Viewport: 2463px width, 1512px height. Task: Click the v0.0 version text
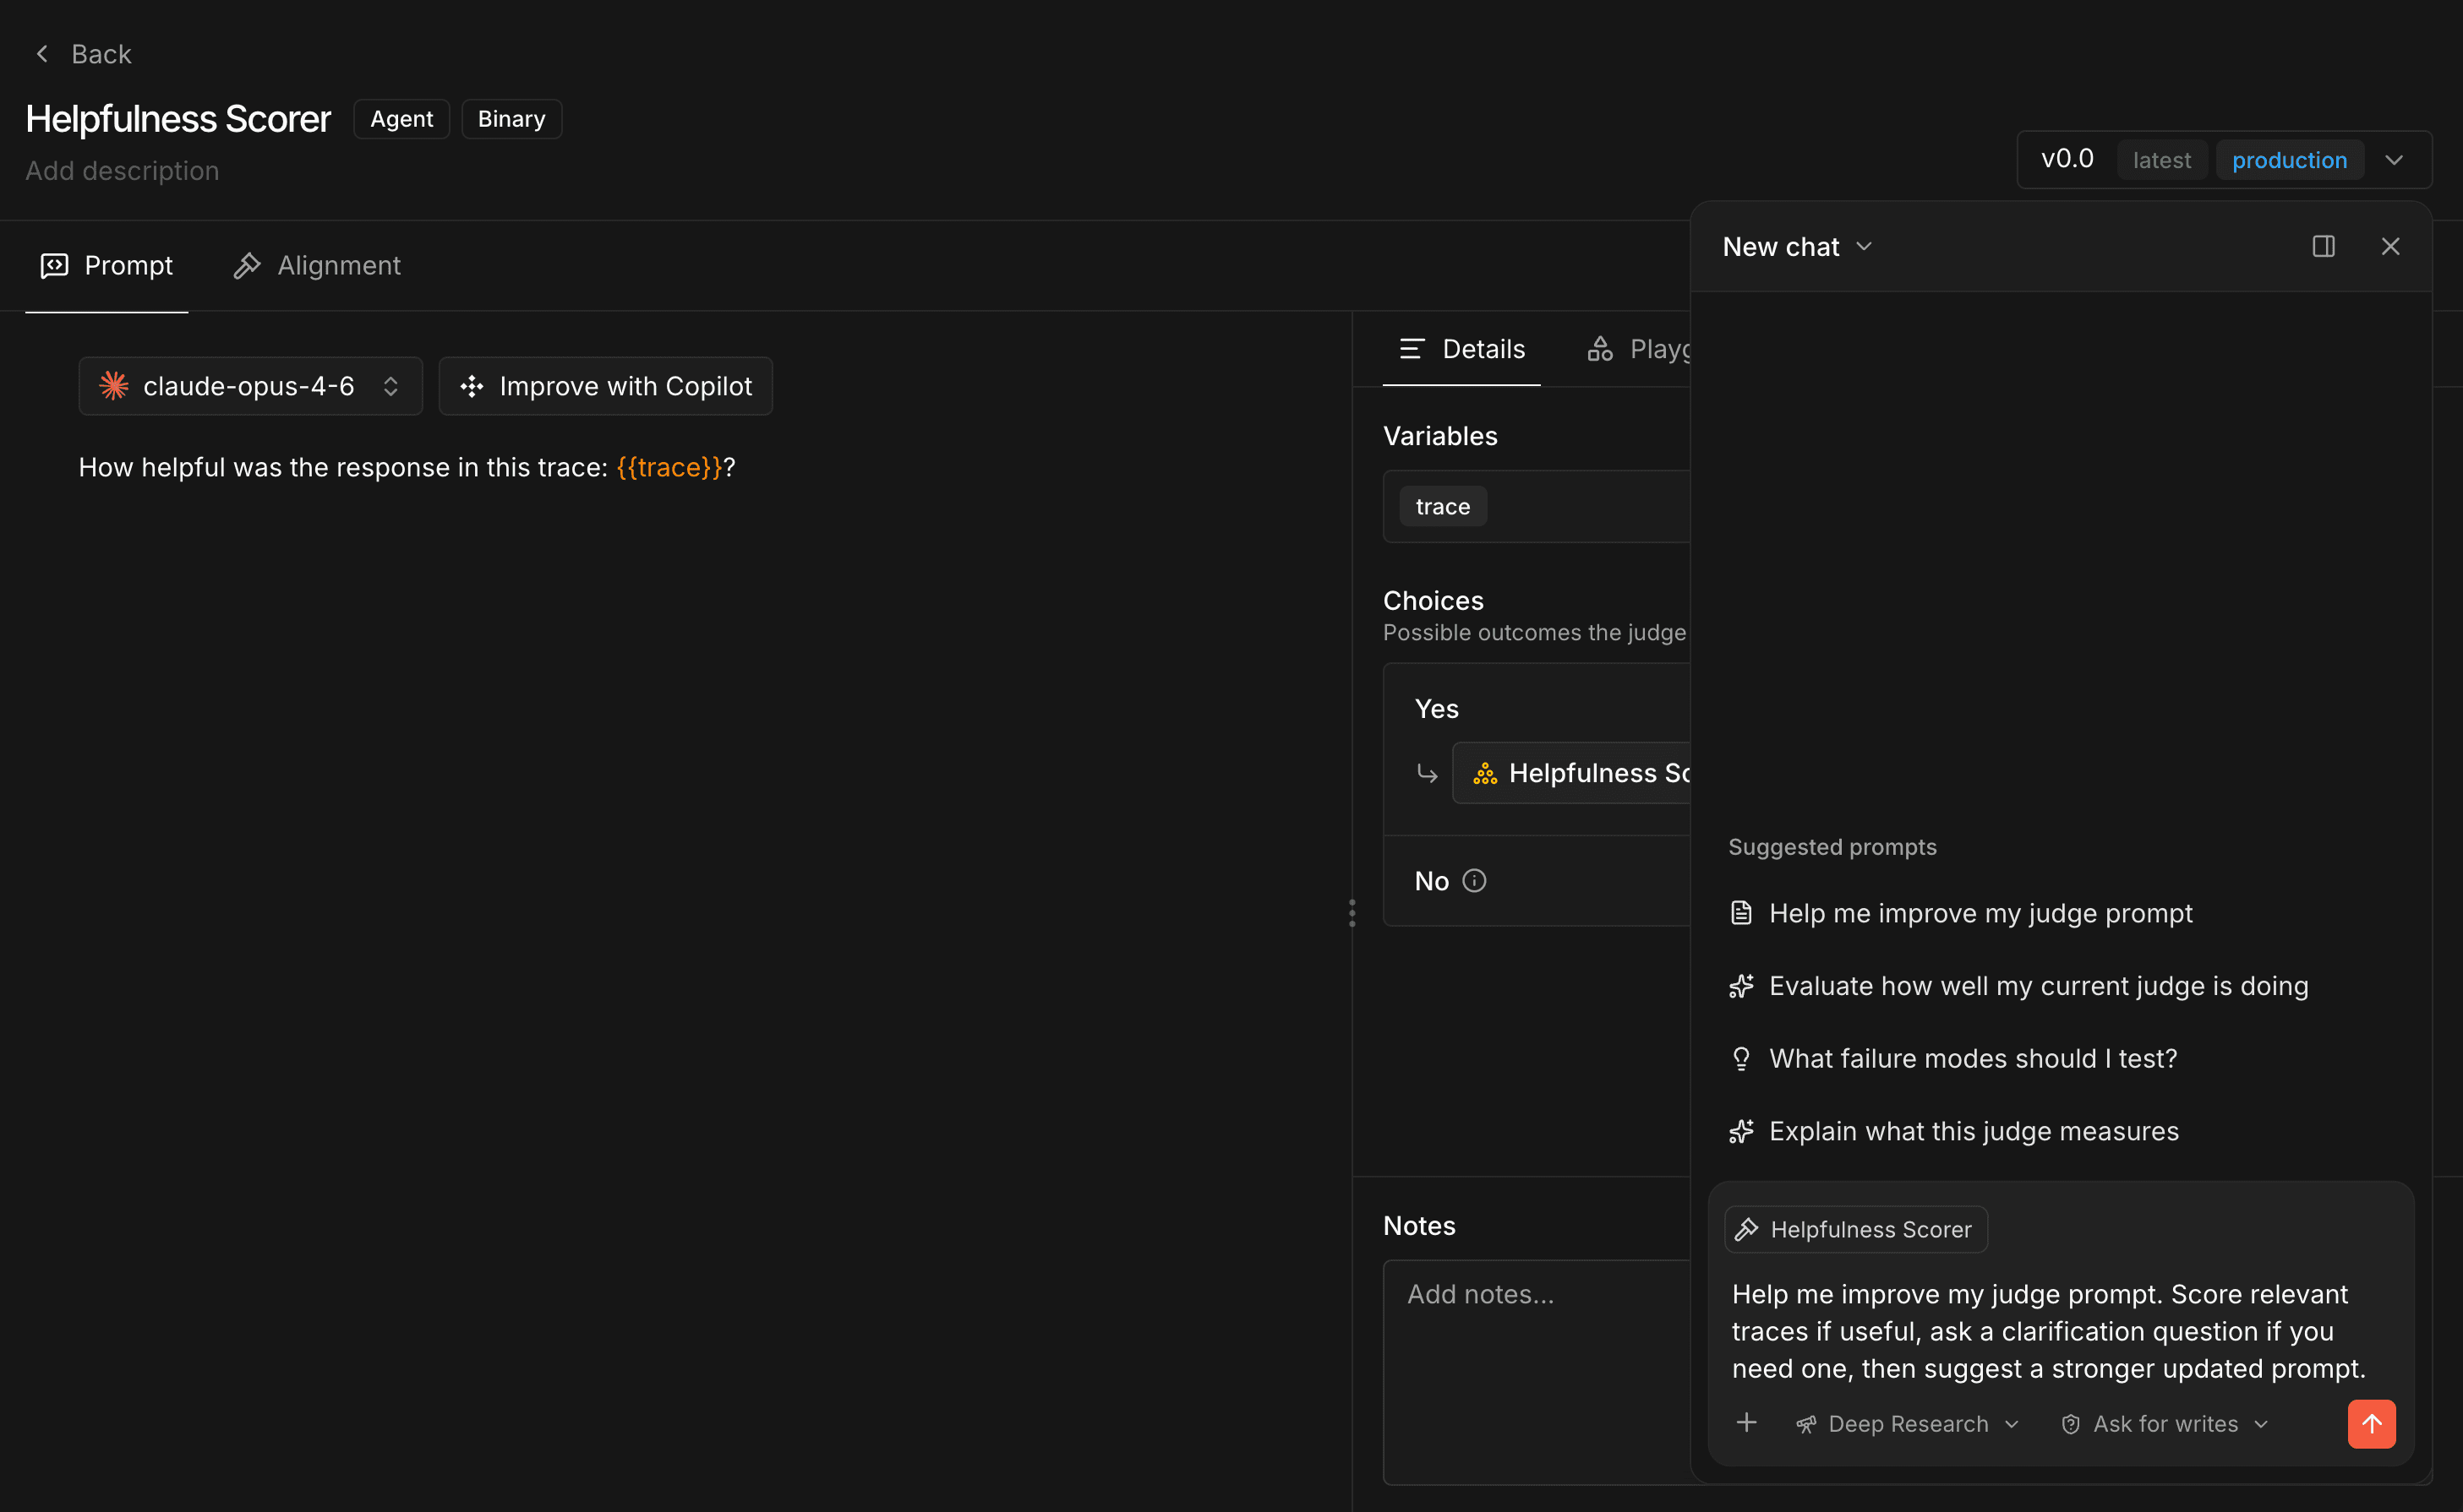pos(2067,159)
